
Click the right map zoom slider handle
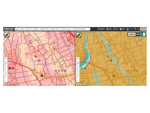click(78, 63)
